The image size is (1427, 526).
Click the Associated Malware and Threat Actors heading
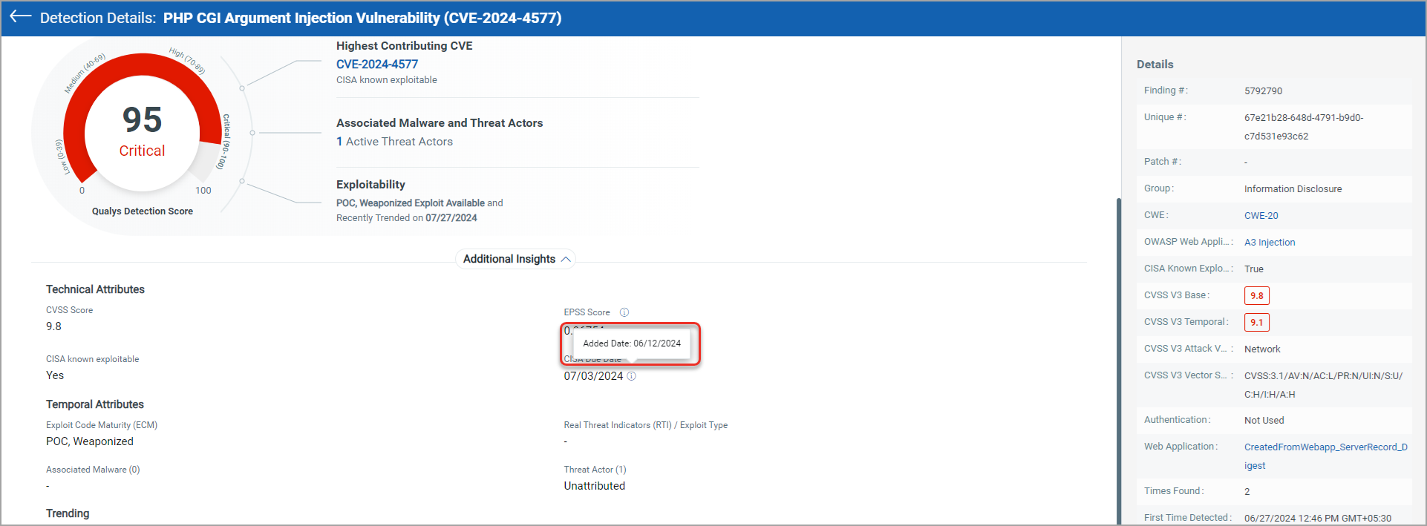(440, 123)
